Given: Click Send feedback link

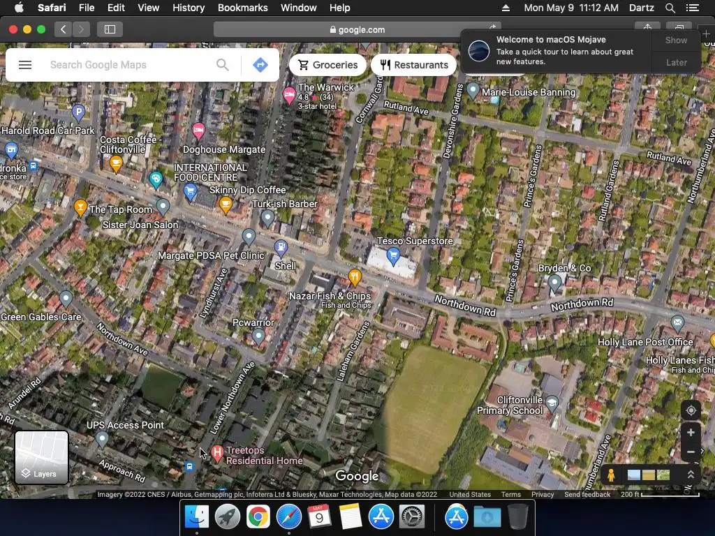Looking at the screenshot, I should point(587,495).
